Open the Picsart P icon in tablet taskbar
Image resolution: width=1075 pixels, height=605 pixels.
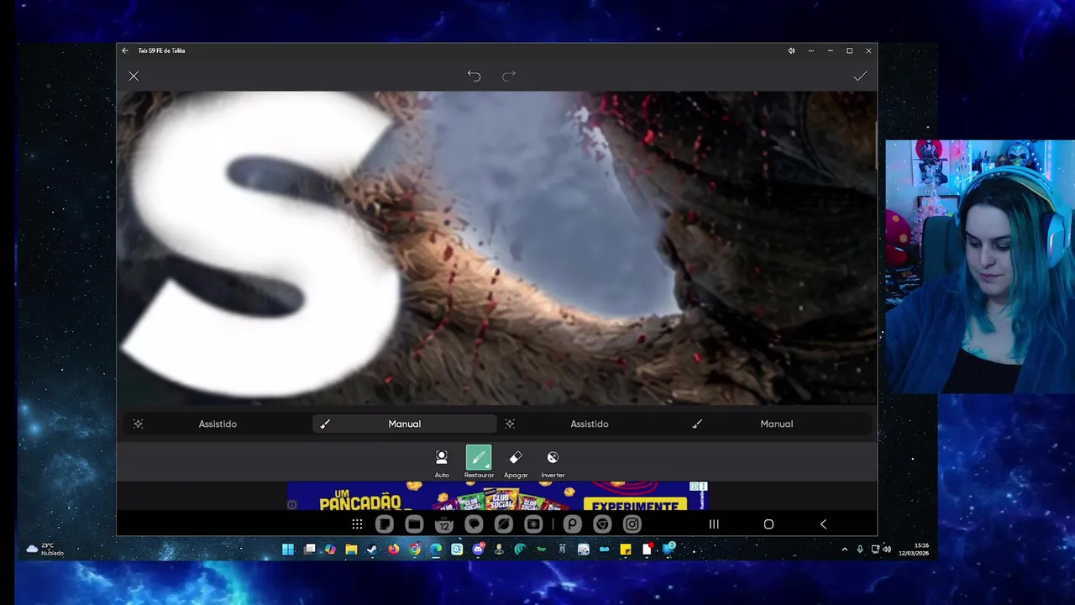coord(572,524)
